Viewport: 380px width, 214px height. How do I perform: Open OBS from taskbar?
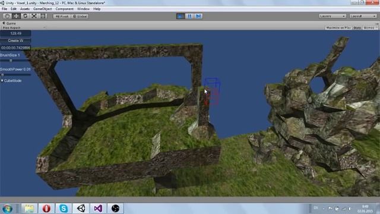115,209
